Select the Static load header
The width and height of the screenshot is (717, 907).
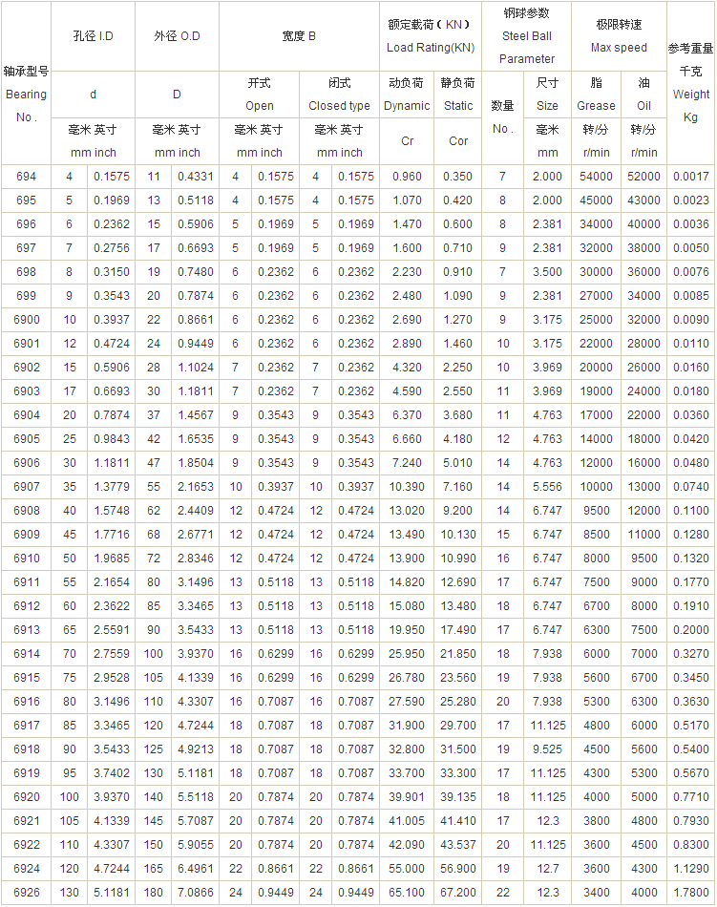click(458, 95)
